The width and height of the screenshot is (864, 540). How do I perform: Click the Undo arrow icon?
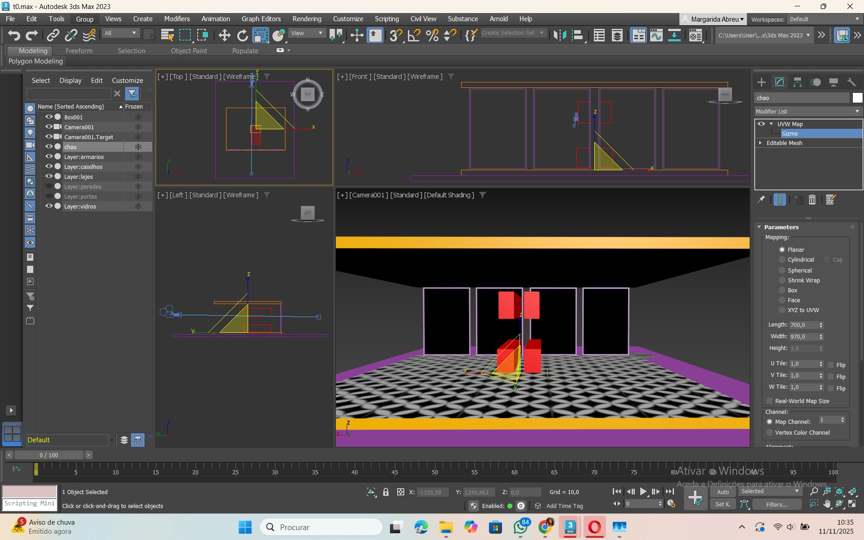coord(14,35)
